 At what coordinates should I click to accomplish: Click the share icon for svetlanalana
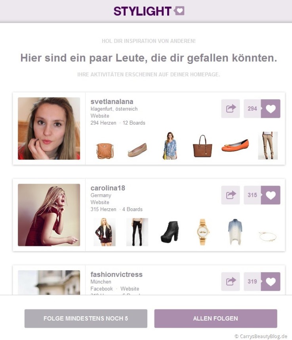[231, 109]
